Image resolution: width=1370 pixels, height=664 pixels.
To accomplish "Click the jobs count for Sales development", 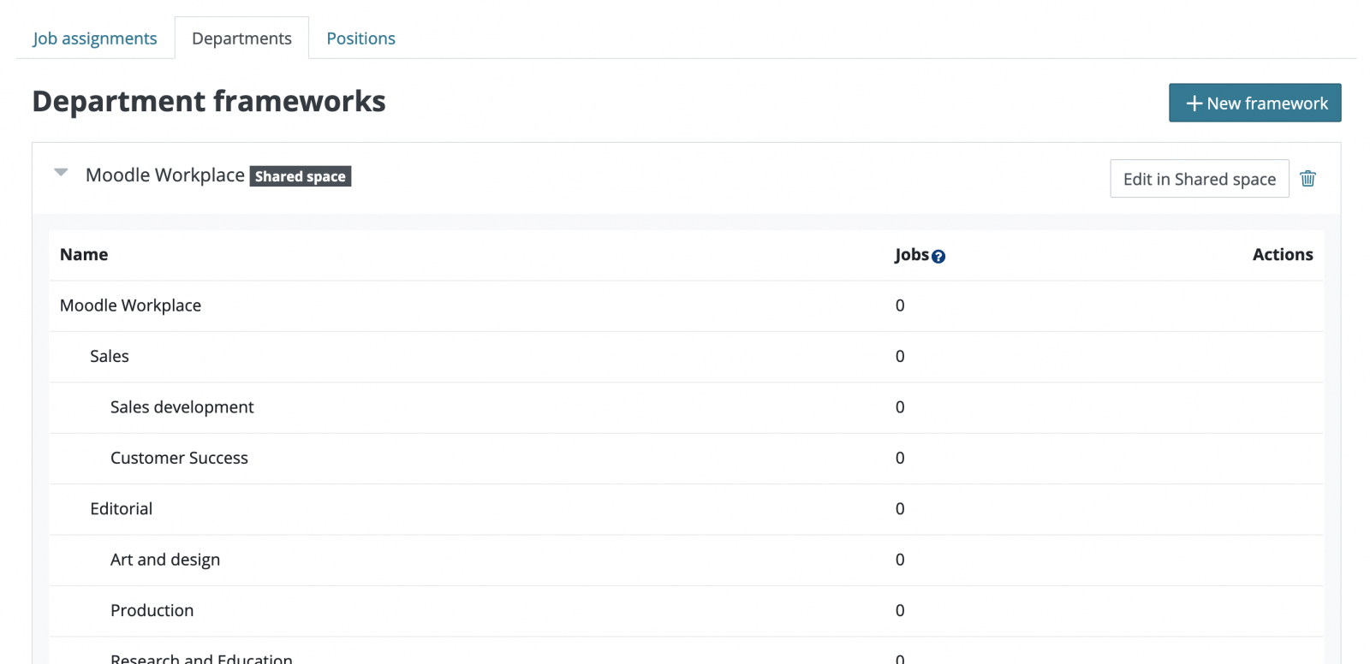I will (900, 407).
